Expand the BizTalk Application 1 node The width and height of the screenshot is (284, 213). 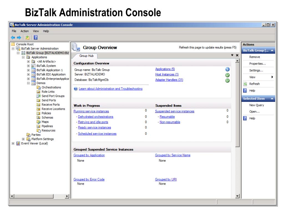point(29,70)
